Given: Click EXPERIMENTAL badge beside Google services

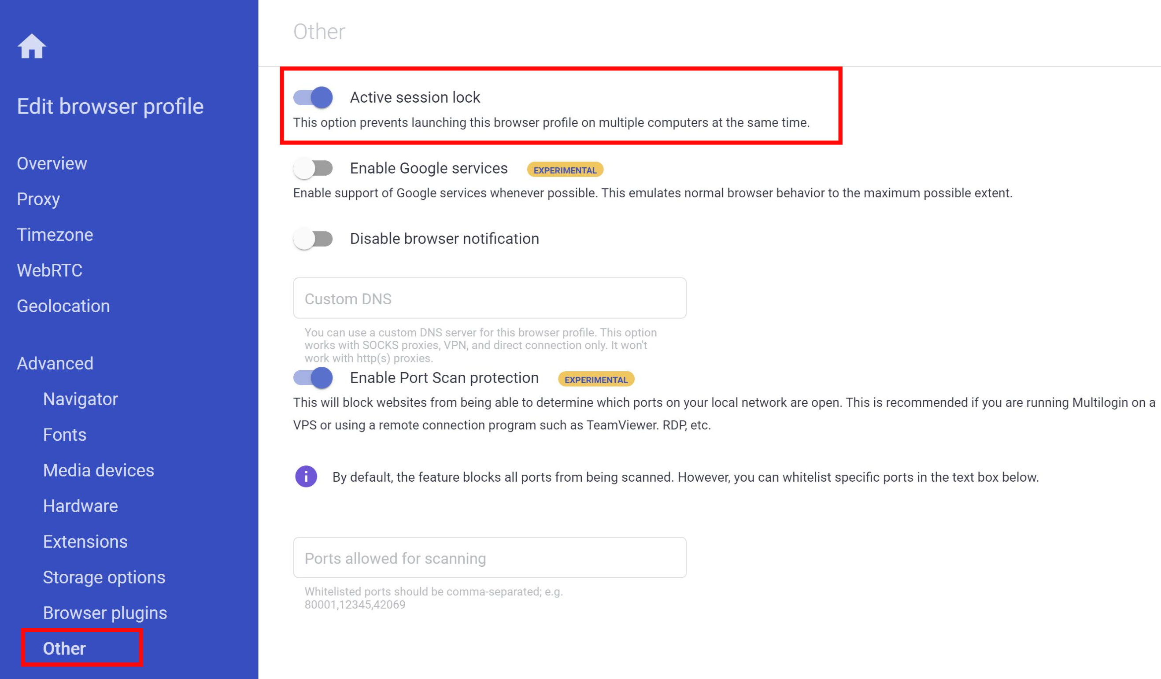Looking at the screenshot, I should (565, 170).
